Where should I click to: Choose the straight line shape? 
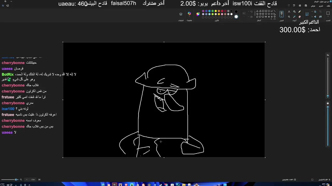[275, 11]
